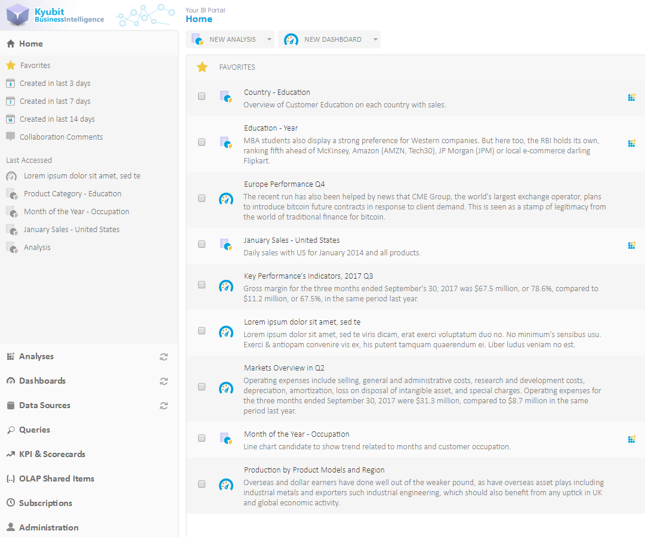Screen dimensions: 645x537
Task: Open Production by Product Models and Region title
Action: pyautogui.click(x=314, y=470)
